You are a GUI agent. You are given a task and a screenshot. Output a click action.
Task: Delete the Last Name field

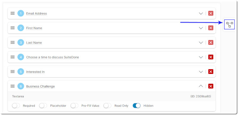tap(211, 43)
